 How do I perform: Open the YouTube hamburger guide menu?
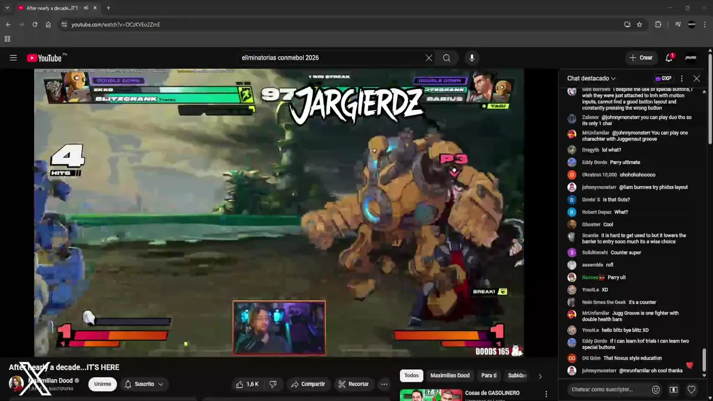13,58
